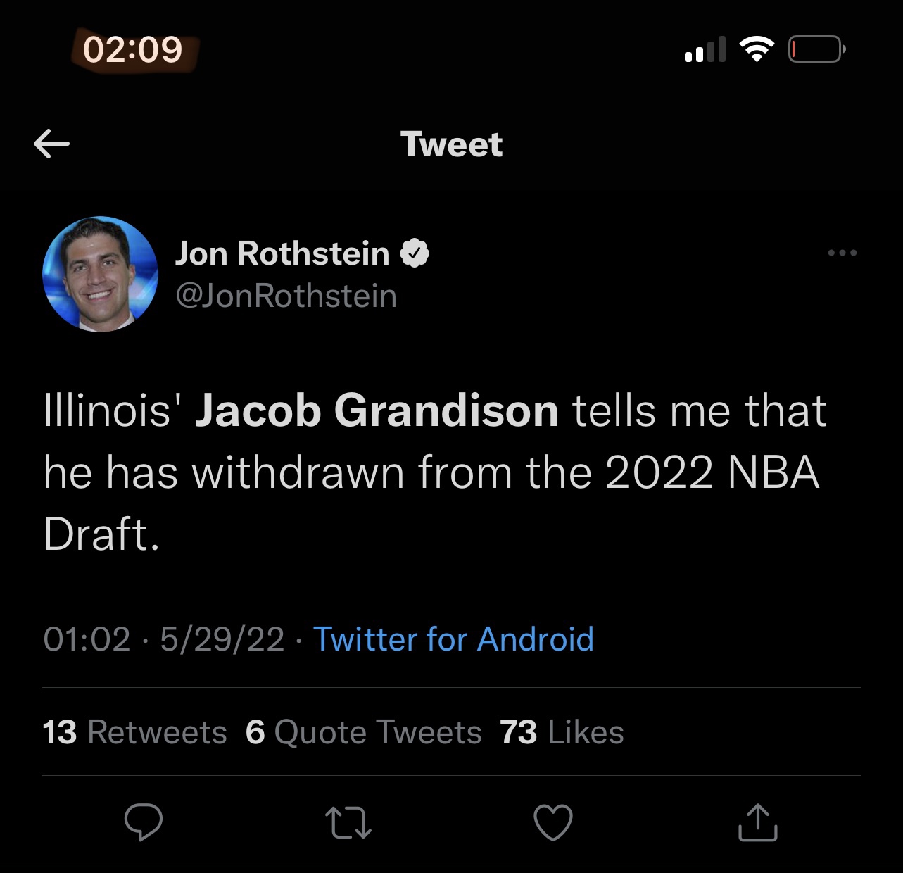The image size is (903, 873).
Task: Tap the battery status icon
Action: [x=816, y=49]
